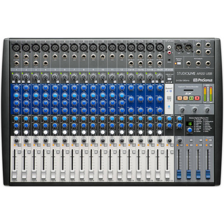This screenshot has height=224, width=224.
Task: Toggle channel 10 mute button beside LED
Action: tap(106, 145)
